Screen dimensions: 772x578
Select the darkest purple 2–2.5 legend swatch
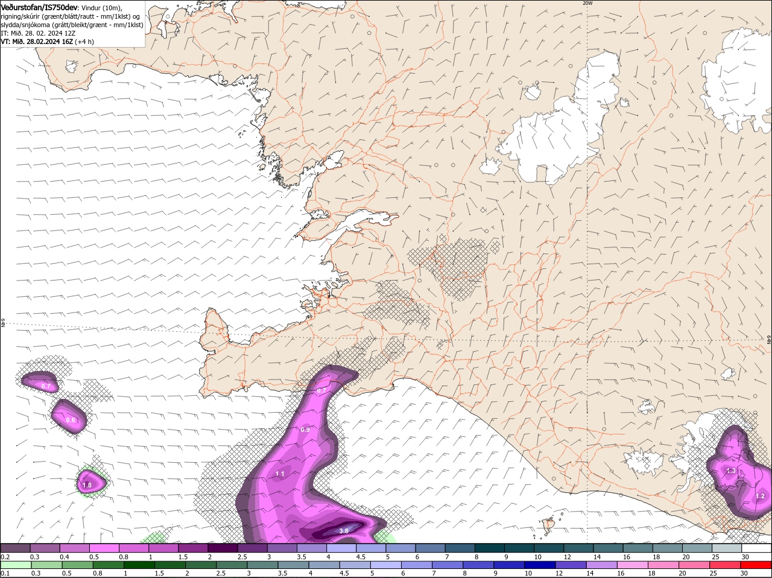click(x=223, y=548)
